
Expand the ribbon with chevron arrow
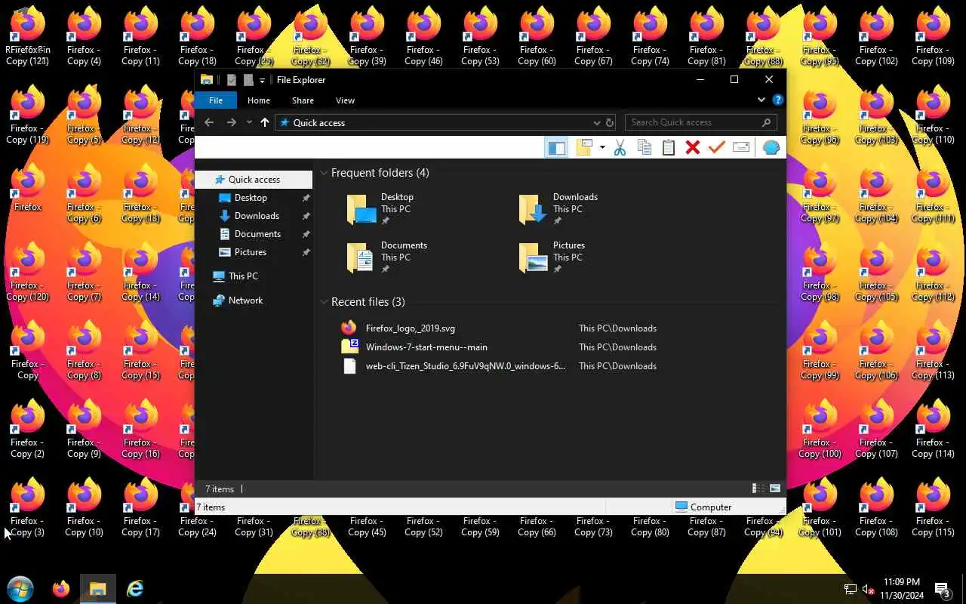pos(761,100)
